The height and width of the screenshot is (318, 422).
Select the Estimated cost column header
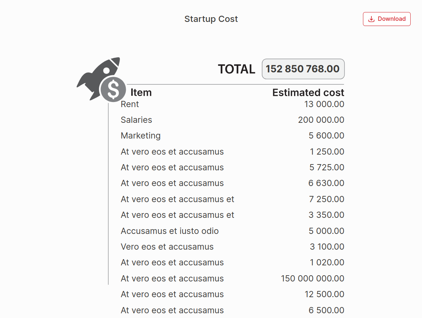tap(308, 92)
